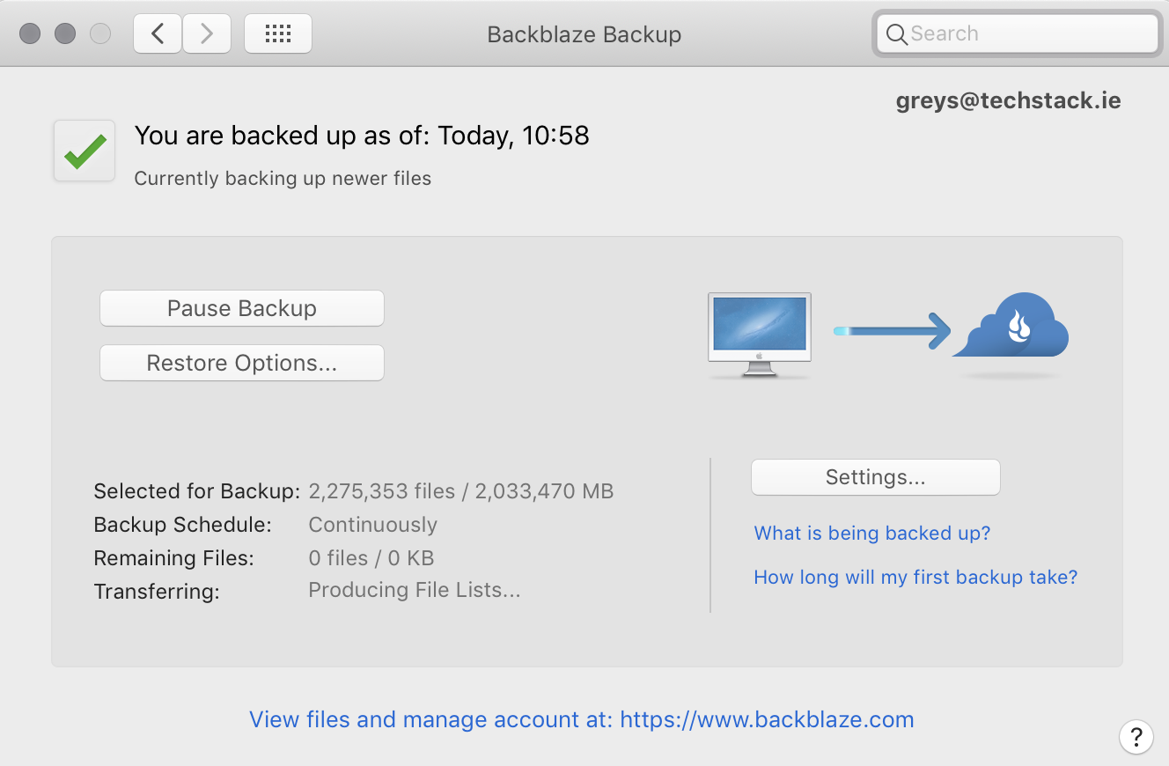Minimize the window with the second traffic light
1169x766 pixels.
point(65,33)
